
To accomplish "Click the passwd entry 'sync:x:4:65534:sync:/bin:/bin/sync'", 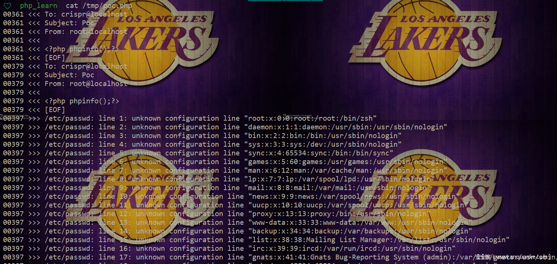I will click(319, 153).
